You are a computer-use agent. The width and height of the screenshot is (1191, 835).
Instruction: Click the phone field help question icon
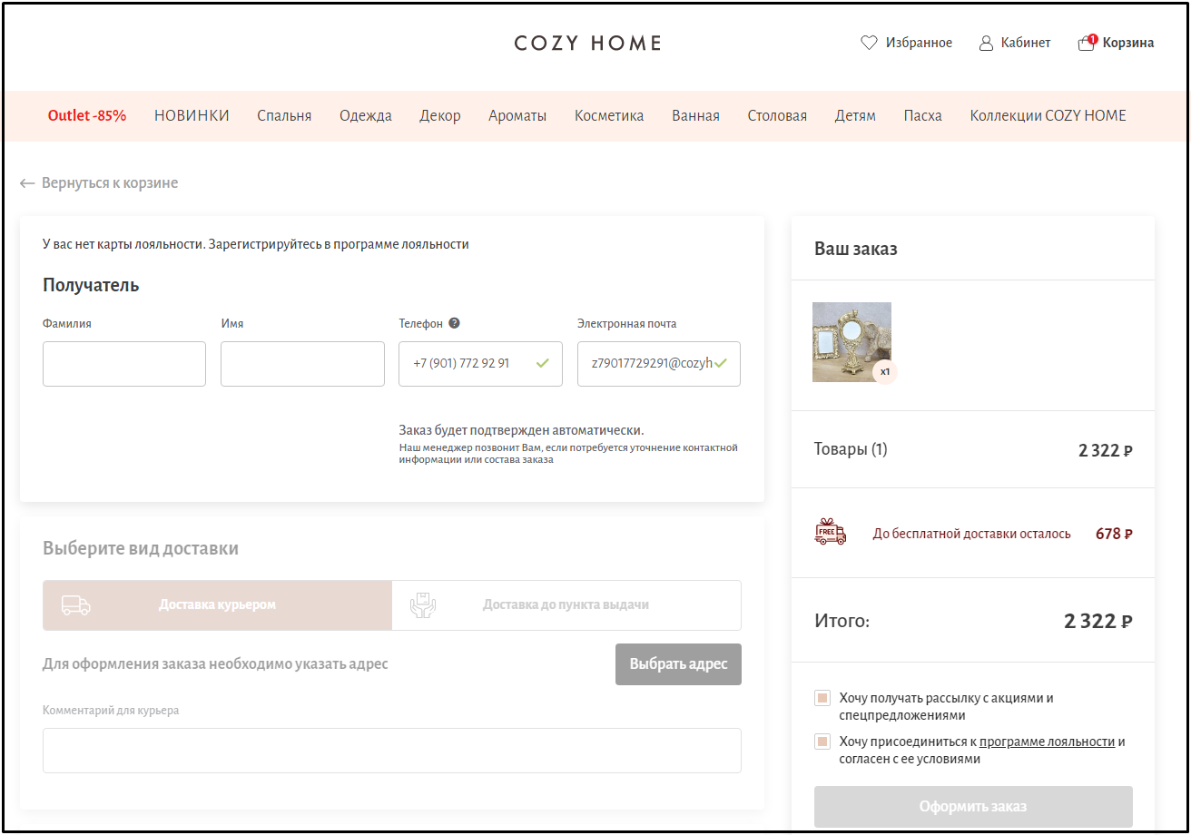click(x=454, y=323)
